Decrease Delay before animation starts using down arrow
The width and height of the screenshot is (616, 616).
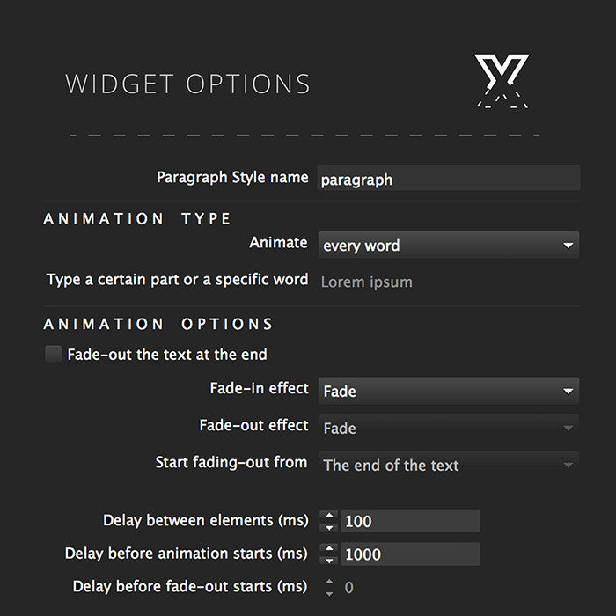(329, 561)
